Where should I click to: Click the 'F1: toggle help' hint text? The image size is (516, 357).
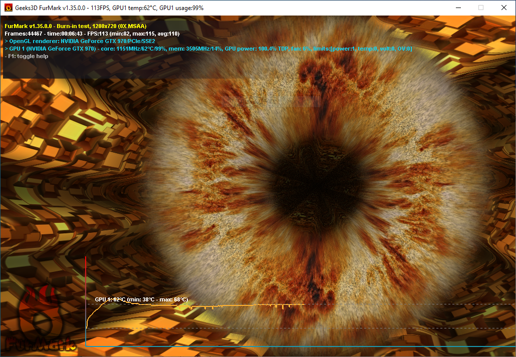click(27, 56)
